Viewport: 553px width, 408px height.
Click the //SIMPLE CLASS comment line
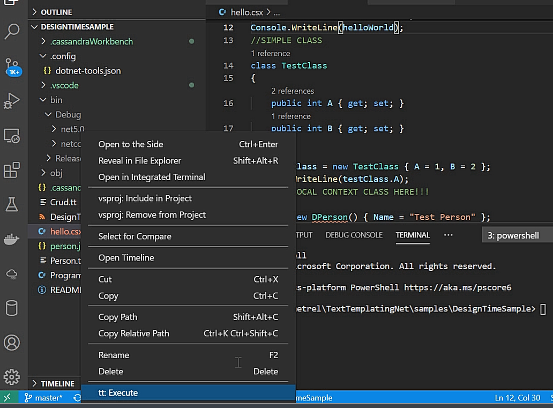tap(286, 40)
